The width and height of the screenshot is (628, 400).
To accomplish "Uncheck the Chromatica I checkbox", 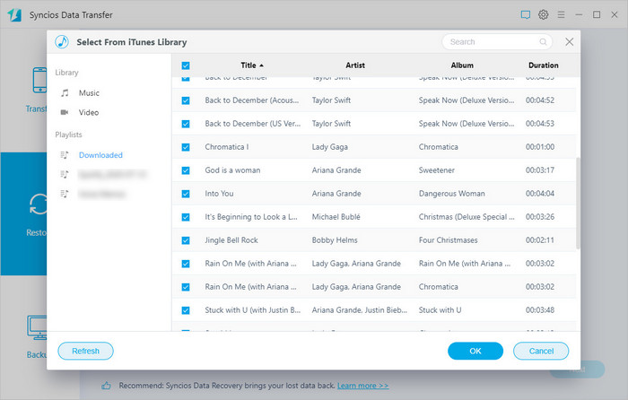I will point(186,147).
